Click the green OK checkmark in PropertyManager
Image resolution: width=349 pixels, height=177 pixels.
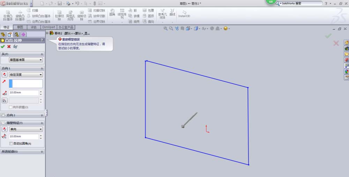[3, 46]
